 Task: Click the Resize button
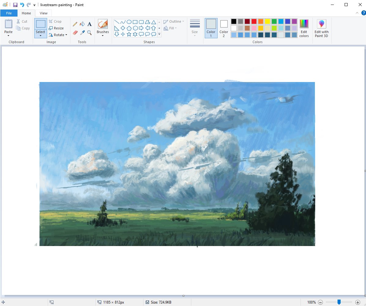[56, 28]
